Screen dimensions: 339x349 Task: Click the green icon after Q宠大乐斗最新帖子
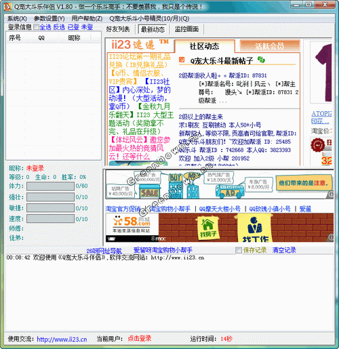pos(261,60)
